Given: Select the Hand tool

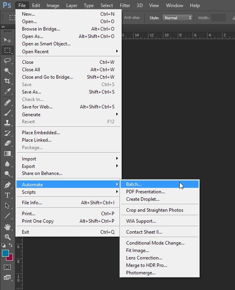Looking at the screenshot, I should tap(7, 227).
